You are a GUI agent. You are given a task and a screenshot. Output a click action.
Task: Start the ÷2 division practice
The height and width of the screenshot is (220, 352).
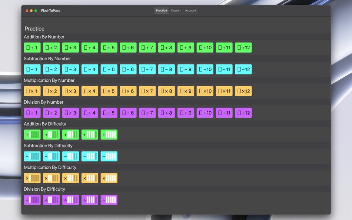coord(52,113)
